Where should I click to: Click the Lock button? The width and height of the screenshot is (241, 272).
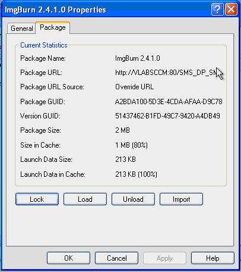click(x=37, y=199)
